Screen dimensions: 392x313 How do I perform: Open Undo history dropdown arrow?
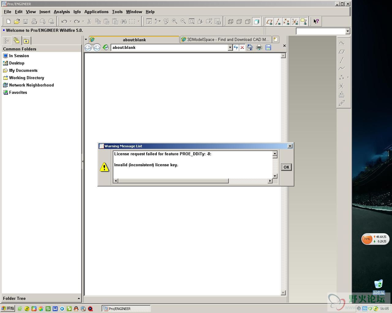click(x=70, y=21)
